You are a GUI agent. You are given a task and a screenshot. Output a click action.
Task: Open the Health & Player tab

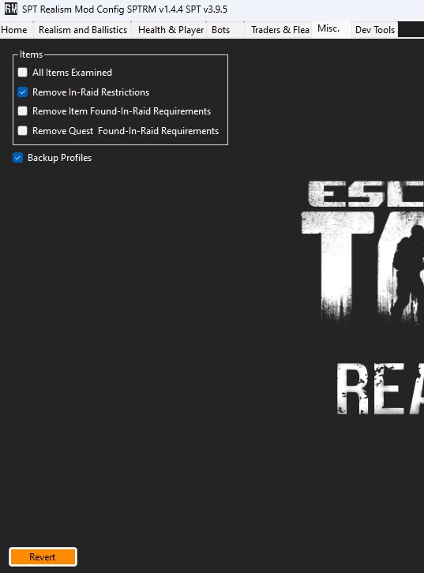(171, 30)
